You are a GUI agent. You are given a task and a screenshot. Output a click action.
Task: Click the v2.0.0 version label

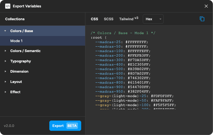[x=9, y=126]
